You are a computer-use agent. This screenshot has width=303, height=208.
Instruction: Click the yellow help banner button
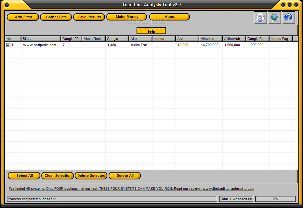coord(151,31)
